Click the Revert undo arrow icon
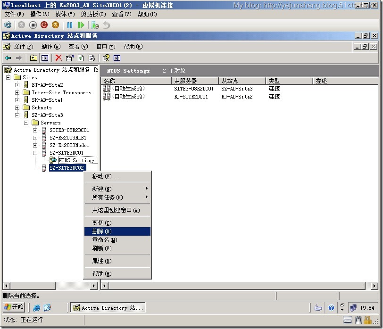This screenshot has width=383, height=329. coord(107,25)
